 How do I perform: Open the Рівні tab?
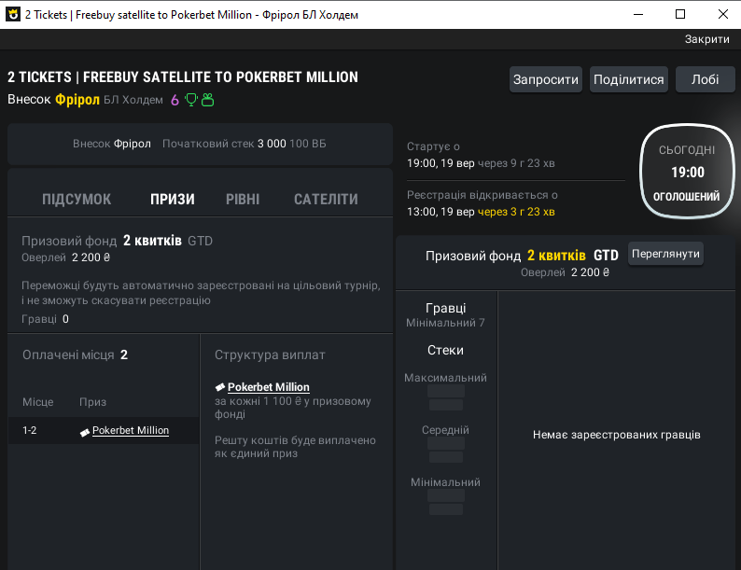coord(243,200)
